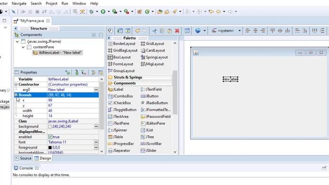Pick JLabel component from the Palette

[116, 89]
